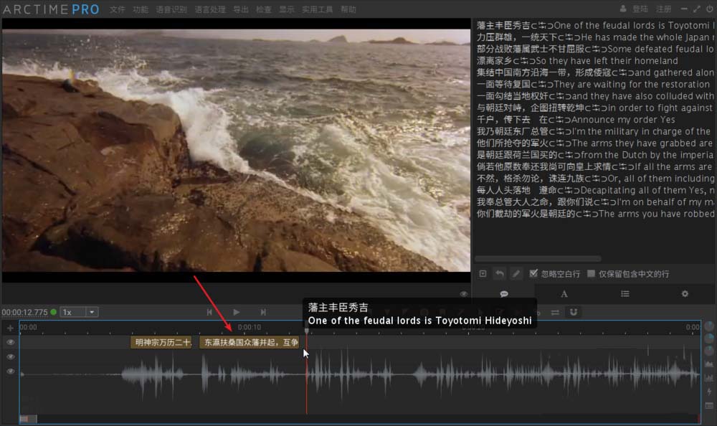Image resolution: width=717 pixels, height=426 pixels.
Task: Click the 登陆 login link
Action: (640, 9)
